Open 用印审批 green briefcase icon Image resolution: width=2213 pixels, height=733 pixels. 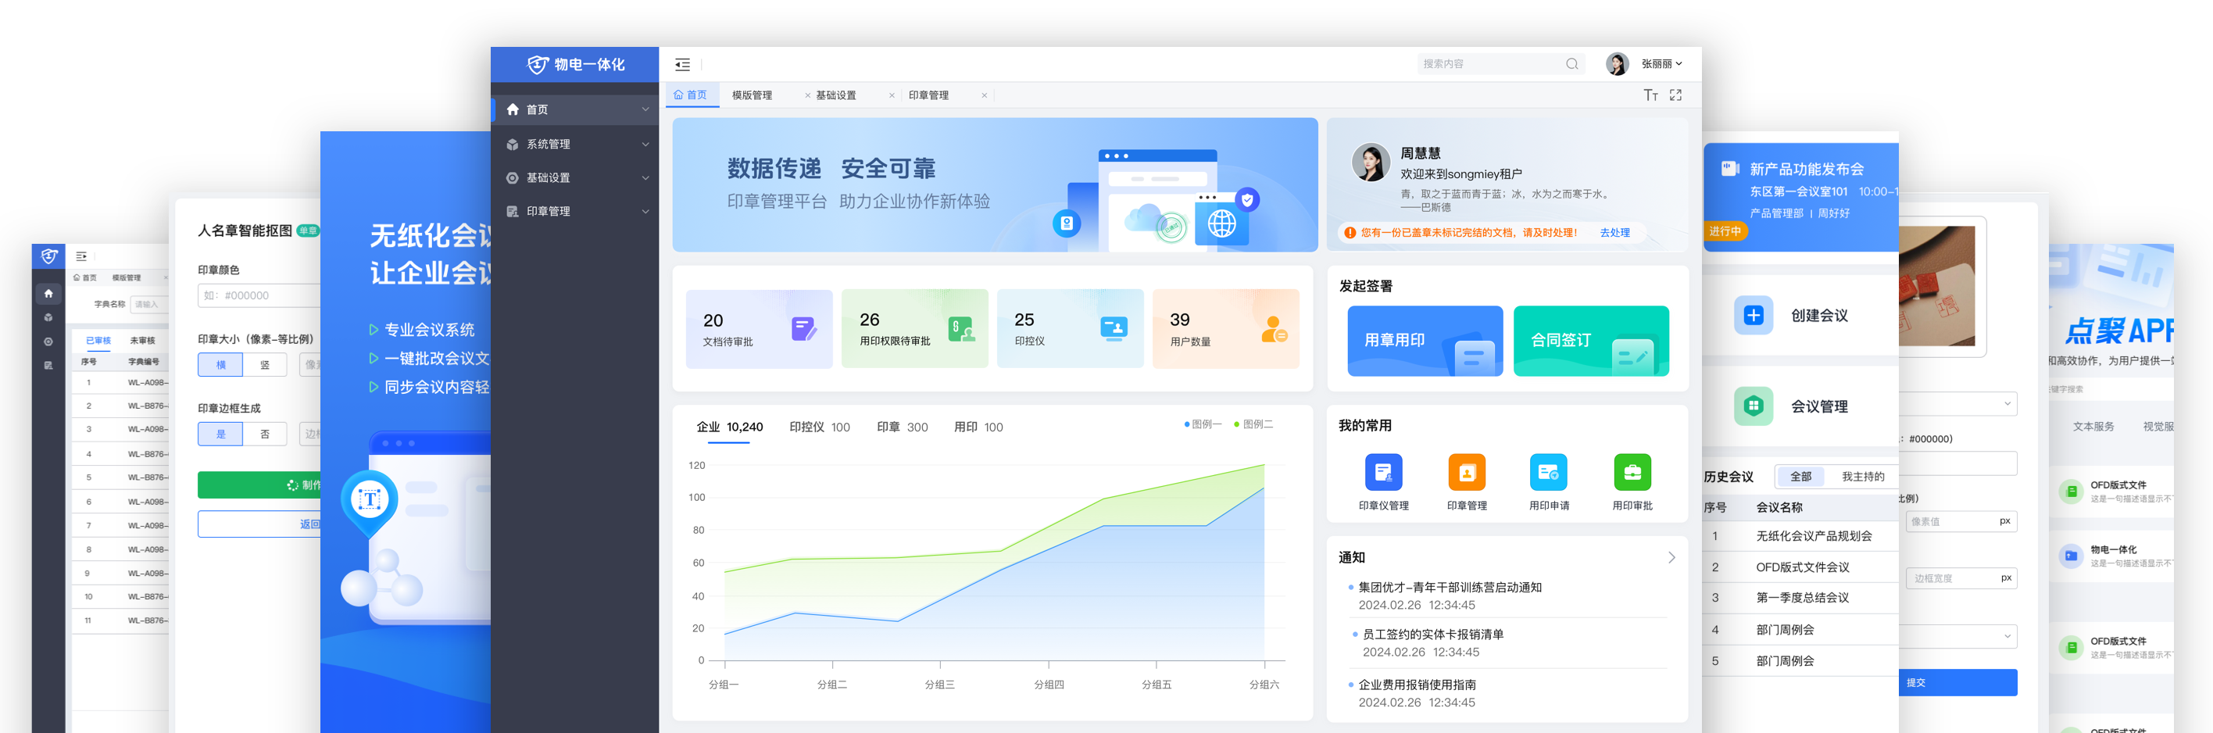[x=1632, y=472]
